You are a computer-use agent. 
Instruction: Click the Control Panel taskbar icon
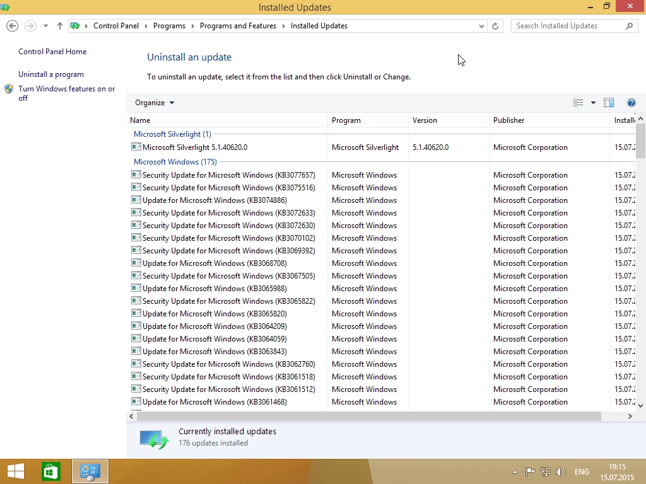click(90, 471)
